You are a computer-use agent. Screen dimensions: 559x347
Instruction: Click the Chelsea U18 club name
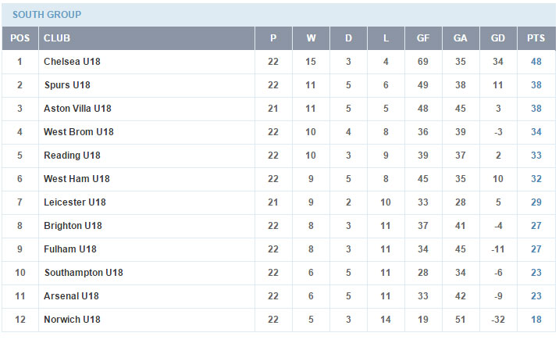click(73, 62)
